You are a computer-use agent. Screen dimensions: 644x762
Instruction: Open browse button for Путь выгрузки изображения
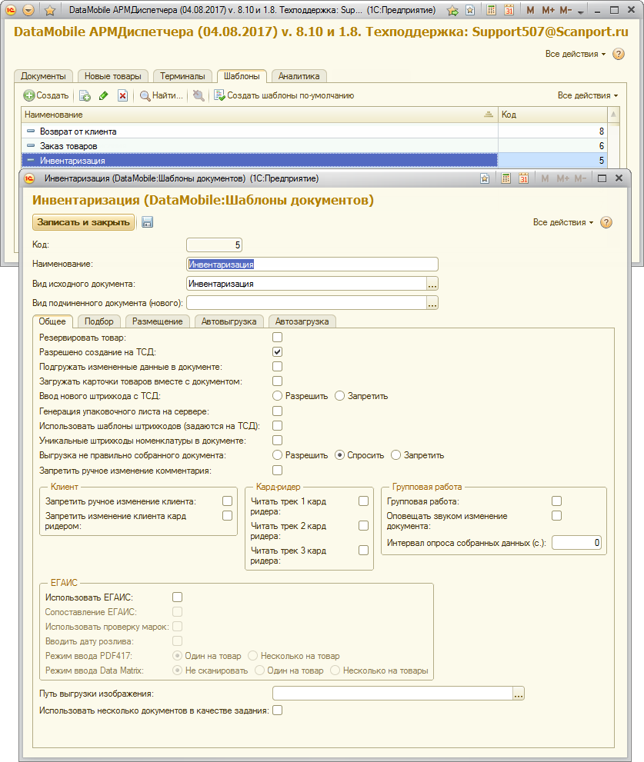point(519,694)
